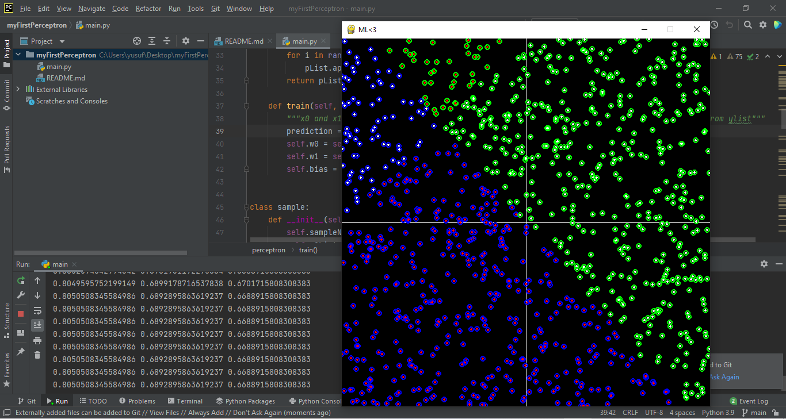Toggle soft-wrap in Run console
The width and height of the screenshot is (786, 419).
[x=37, y=310]
